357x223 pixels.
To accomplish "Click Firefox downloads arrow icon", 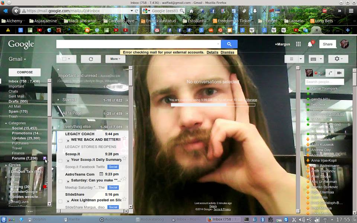I will pos(255,11).
